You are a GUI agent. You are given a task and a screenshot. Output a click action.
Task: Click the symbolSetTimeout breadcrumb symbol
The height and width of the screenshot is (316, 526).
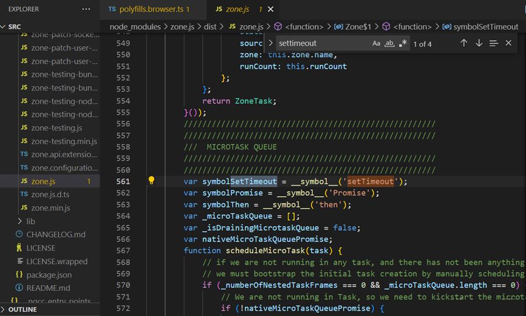pyautogui.click(x=481, y=27)
